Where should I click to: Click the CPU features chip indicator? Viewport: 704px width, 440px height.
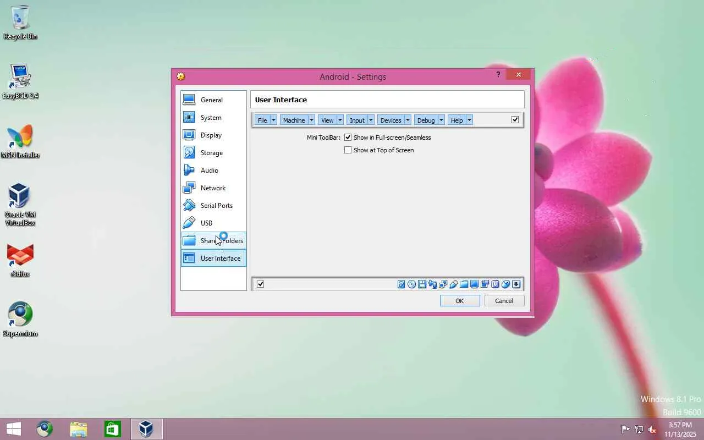click(495, 284)
